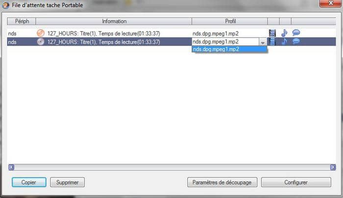The width and height of the screenshot is (343, 198).
Task: Click the Profil column header
Action: [230, 22]
